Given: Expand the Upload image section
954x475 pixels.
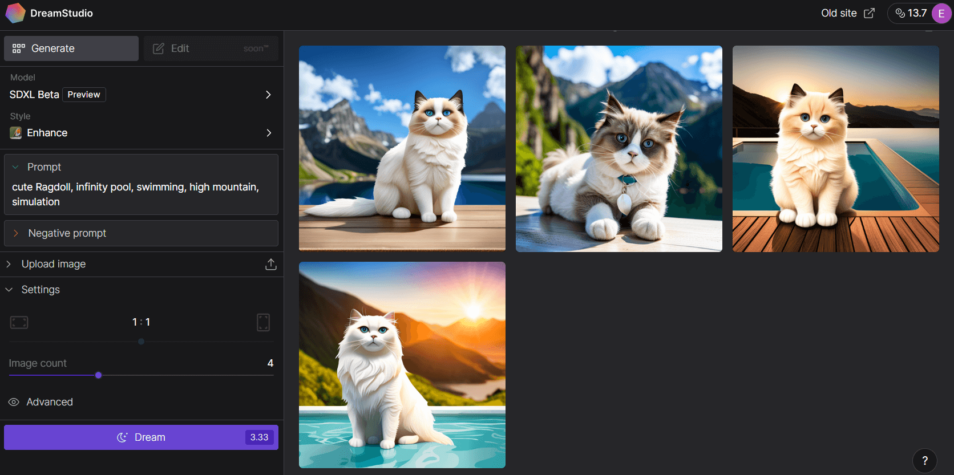Looking at the screenshot, I should [x=54, y=264].
